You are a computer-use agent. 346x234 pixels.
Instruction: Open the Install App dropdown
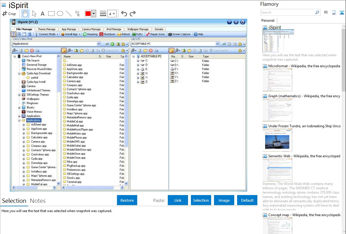tap(71, 34)
